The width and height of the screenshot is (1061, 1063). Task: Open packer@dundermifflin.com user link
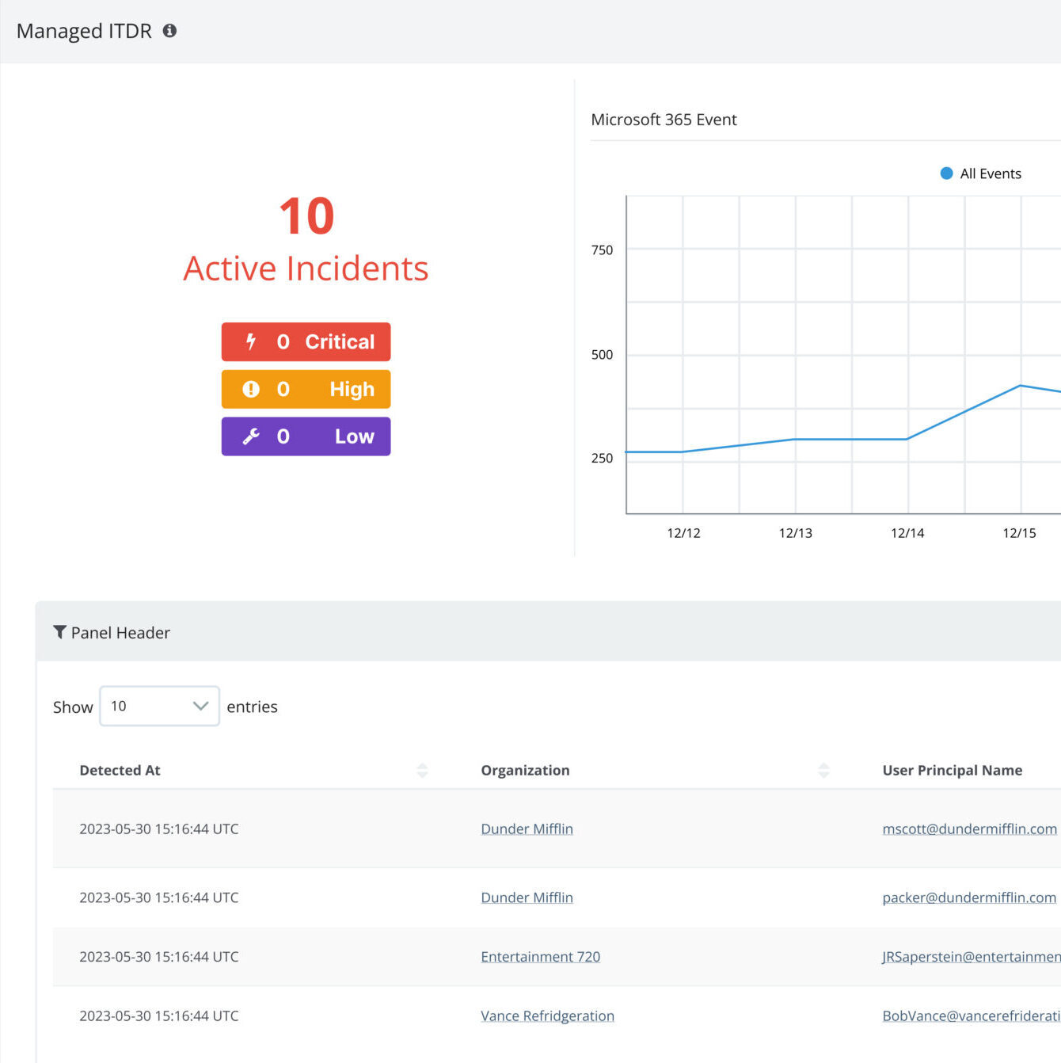(969, 897)
